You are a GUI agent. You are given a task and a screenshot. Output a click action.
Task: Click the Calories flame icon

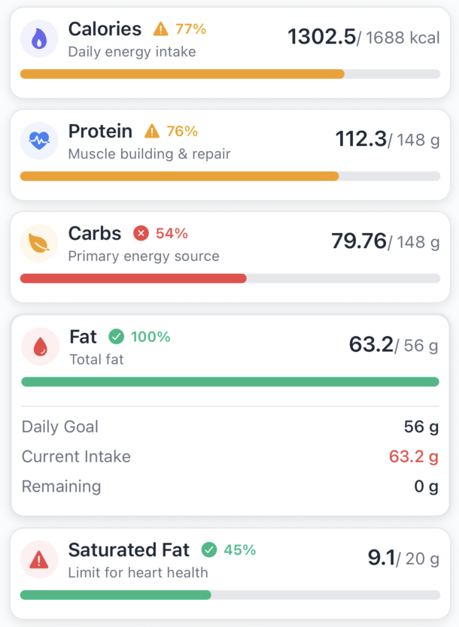click(39, 39)
